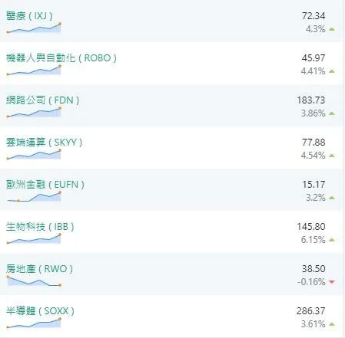Click the green up arrow beside 6.15%

(332, 240)
